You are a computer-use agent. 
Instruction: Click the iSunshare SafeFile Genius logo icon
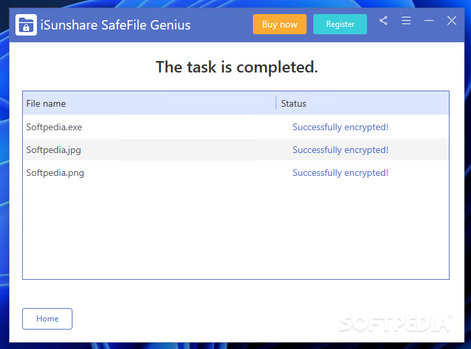[26, 25]
